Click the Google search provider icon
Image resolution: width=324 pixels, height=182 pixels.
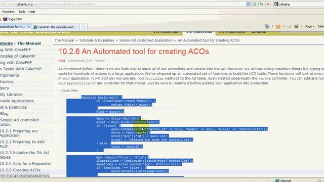[276, 4]
